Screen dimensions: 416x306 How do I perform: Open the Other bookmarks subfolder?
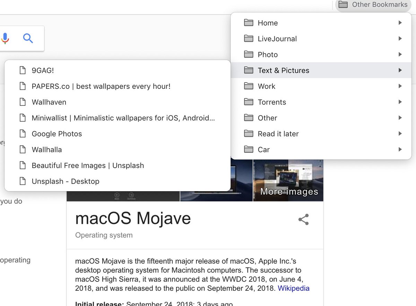(x=321, y=118)
